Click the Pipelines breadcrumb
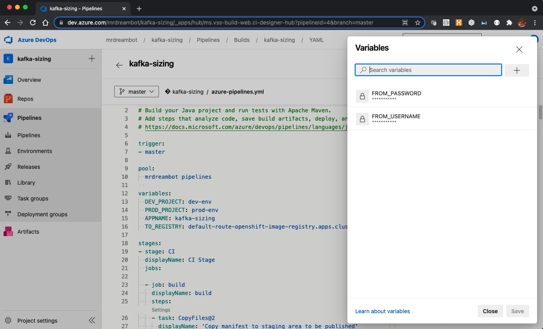Viewport: 543px width, 329px height. 208,40
